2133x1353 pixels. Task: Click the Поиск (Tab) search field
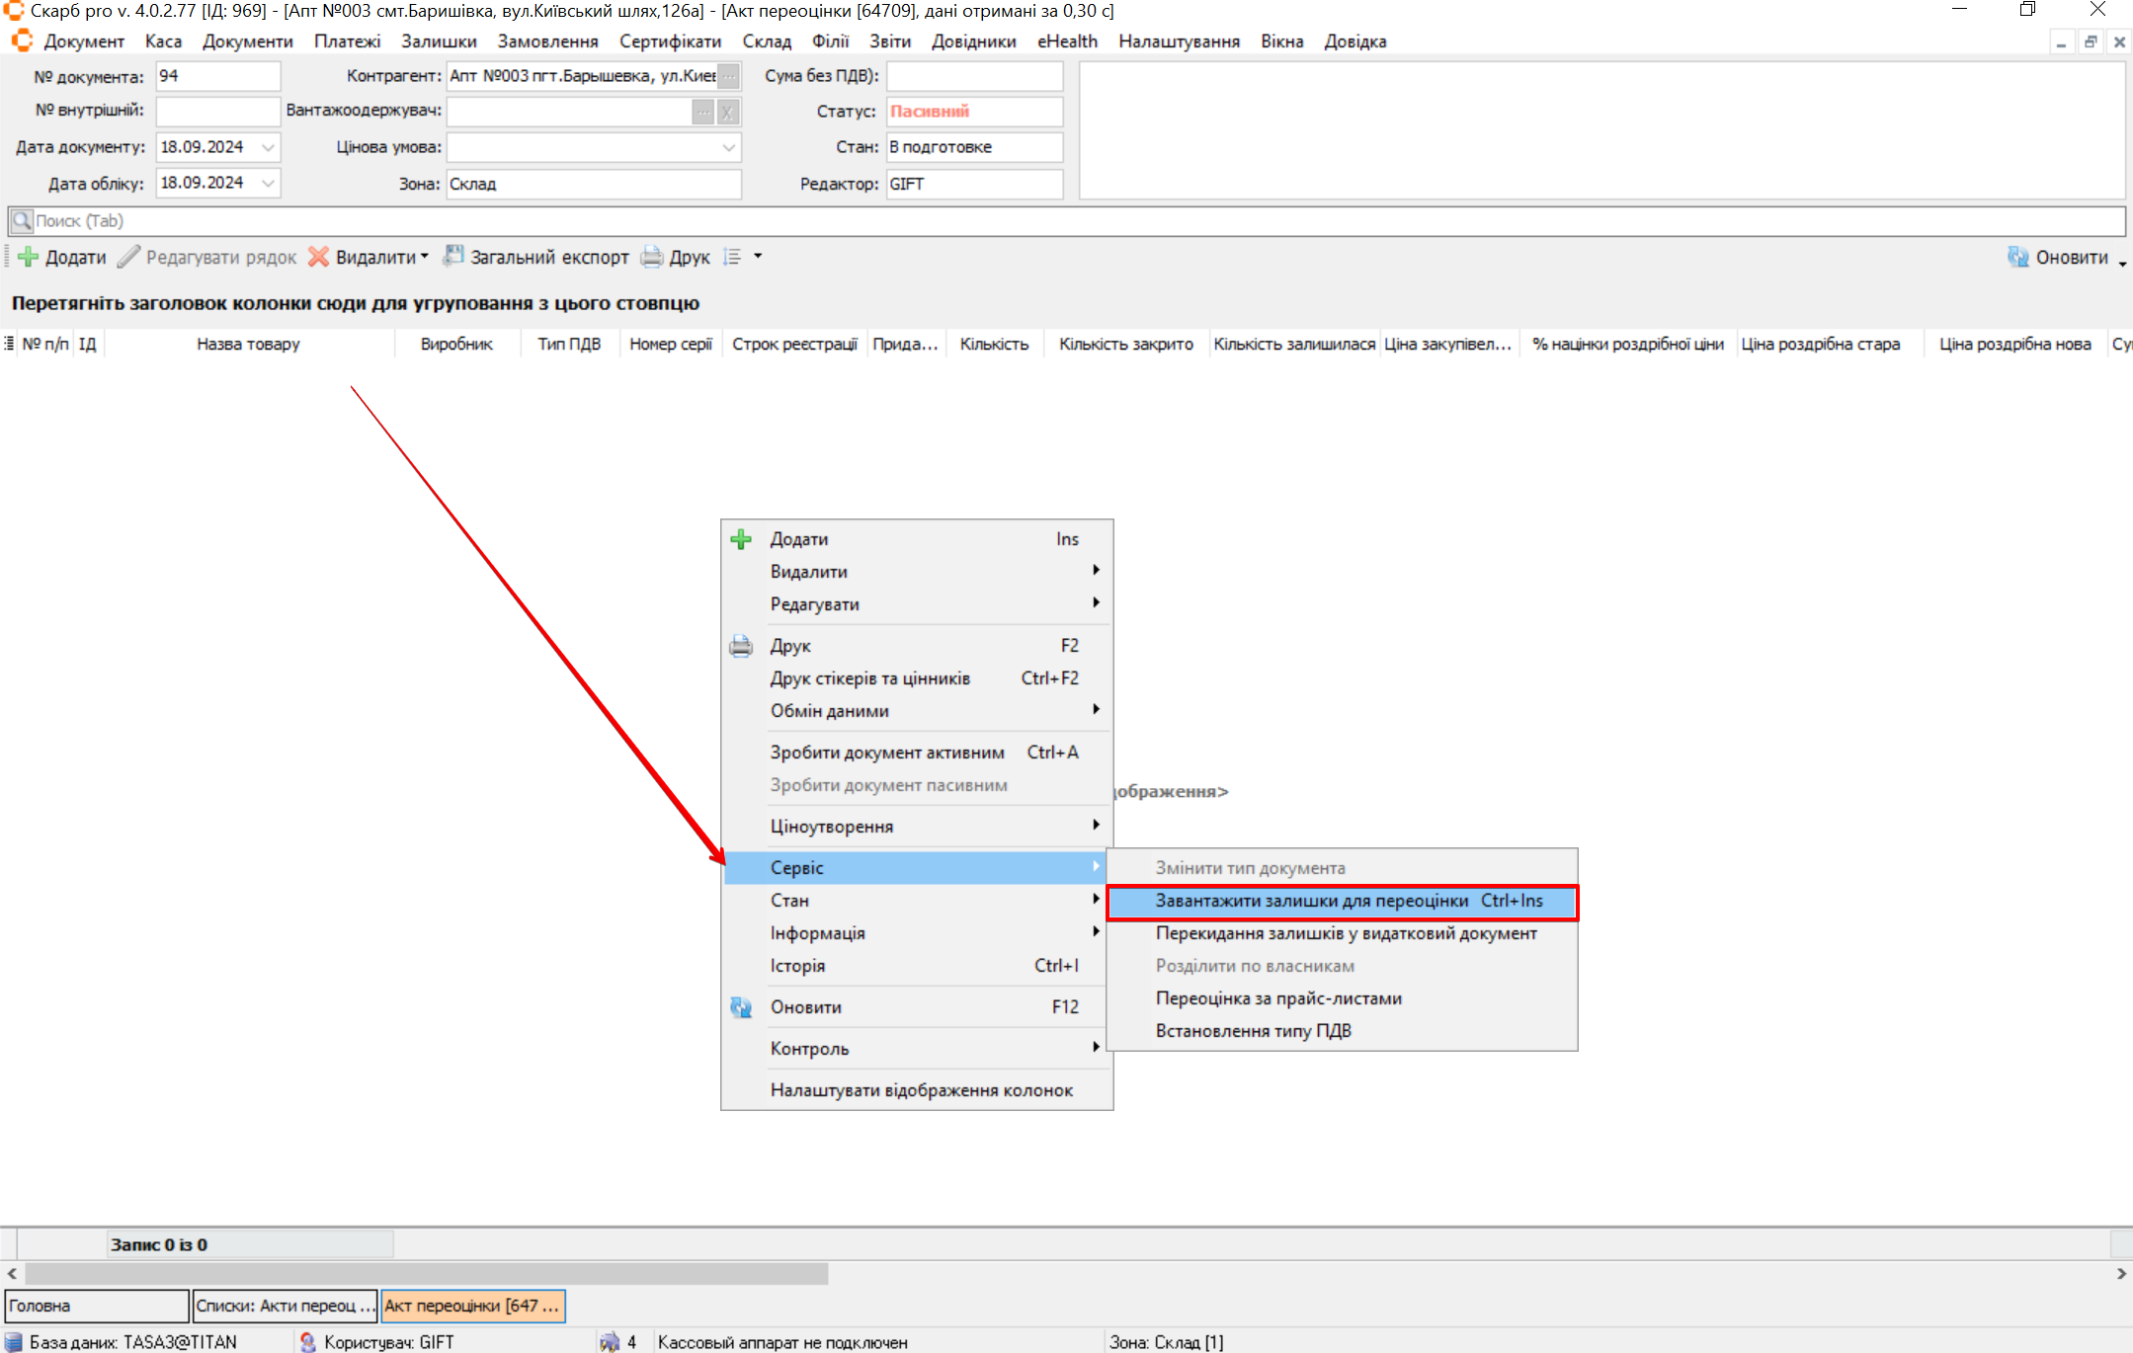(1067, 221)
